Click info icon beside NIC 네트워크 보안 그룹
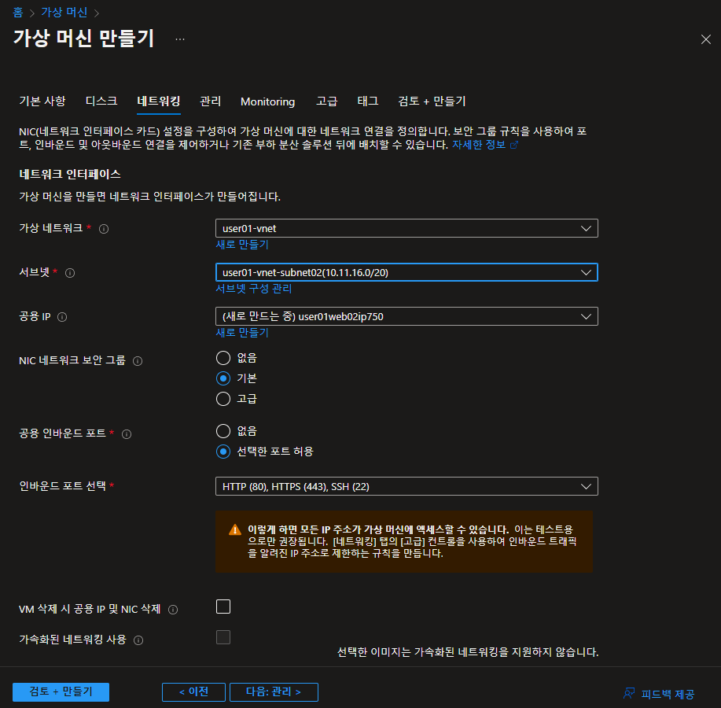 pyautogui.click(x=138, y=361)
